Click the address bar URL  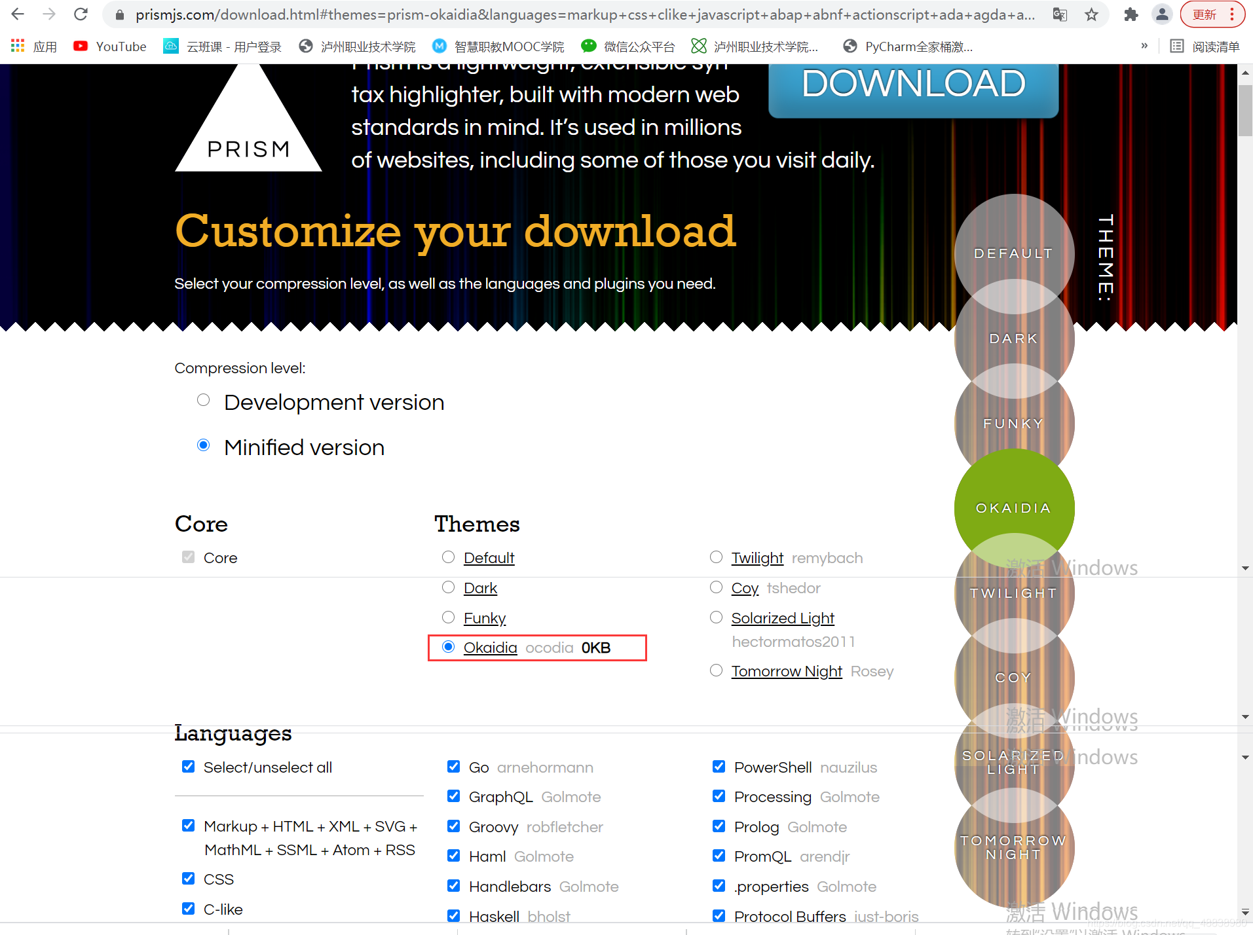pyautogui.click(x=586, y=14)
